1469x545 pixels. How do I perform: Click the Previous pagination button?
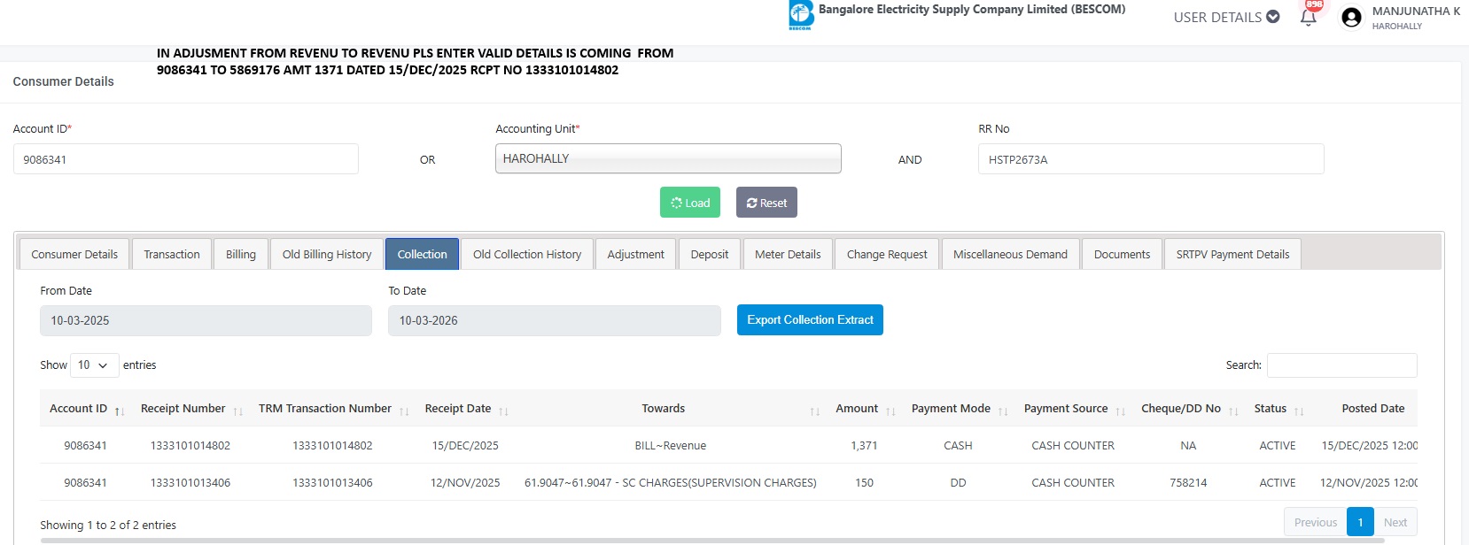(1315, 522)
